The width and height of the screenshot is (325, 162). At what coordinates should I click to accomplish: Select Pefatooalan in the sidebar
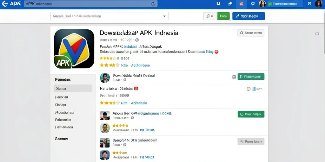63,120
